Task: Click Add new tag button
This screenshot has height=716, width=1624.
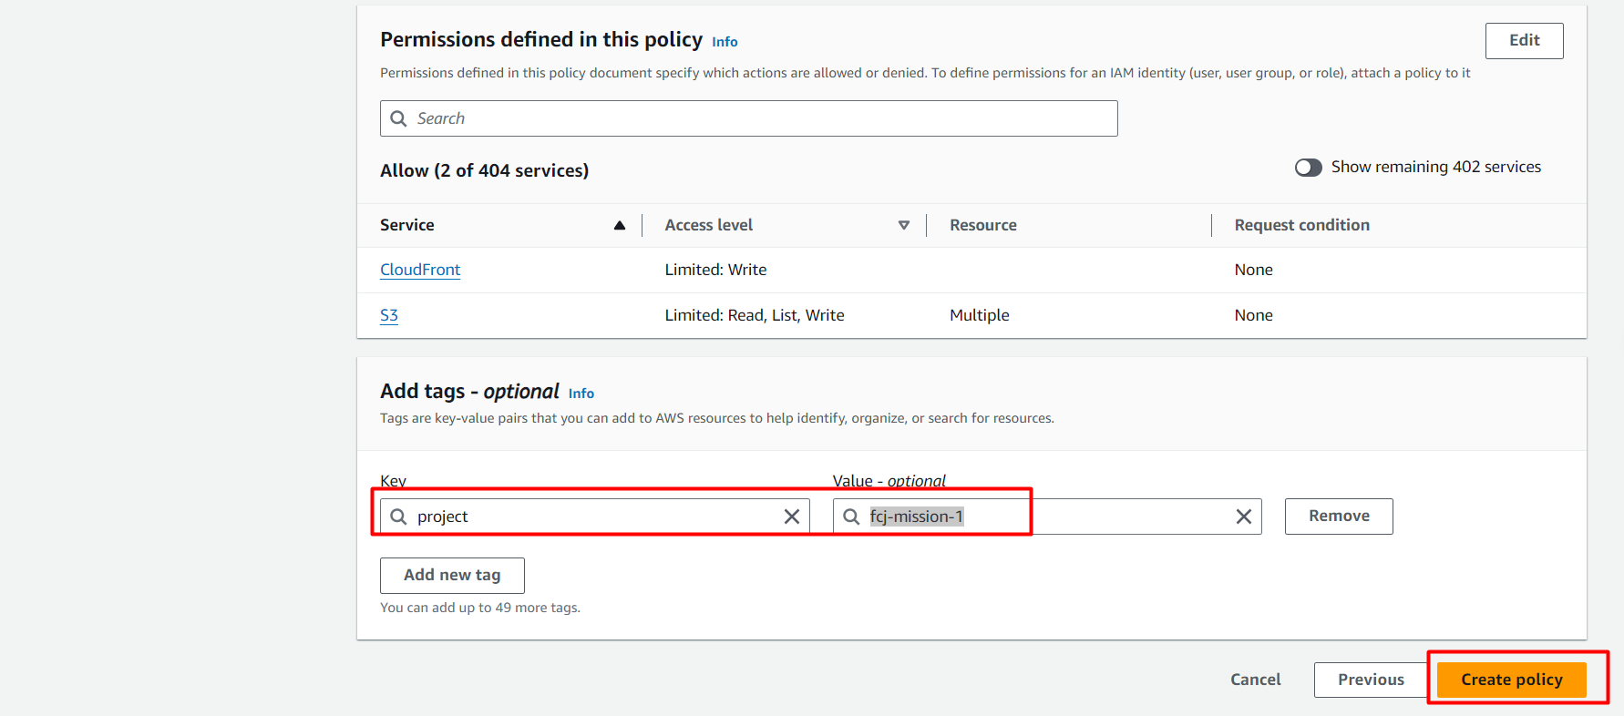Action: [x=452, y=576]
